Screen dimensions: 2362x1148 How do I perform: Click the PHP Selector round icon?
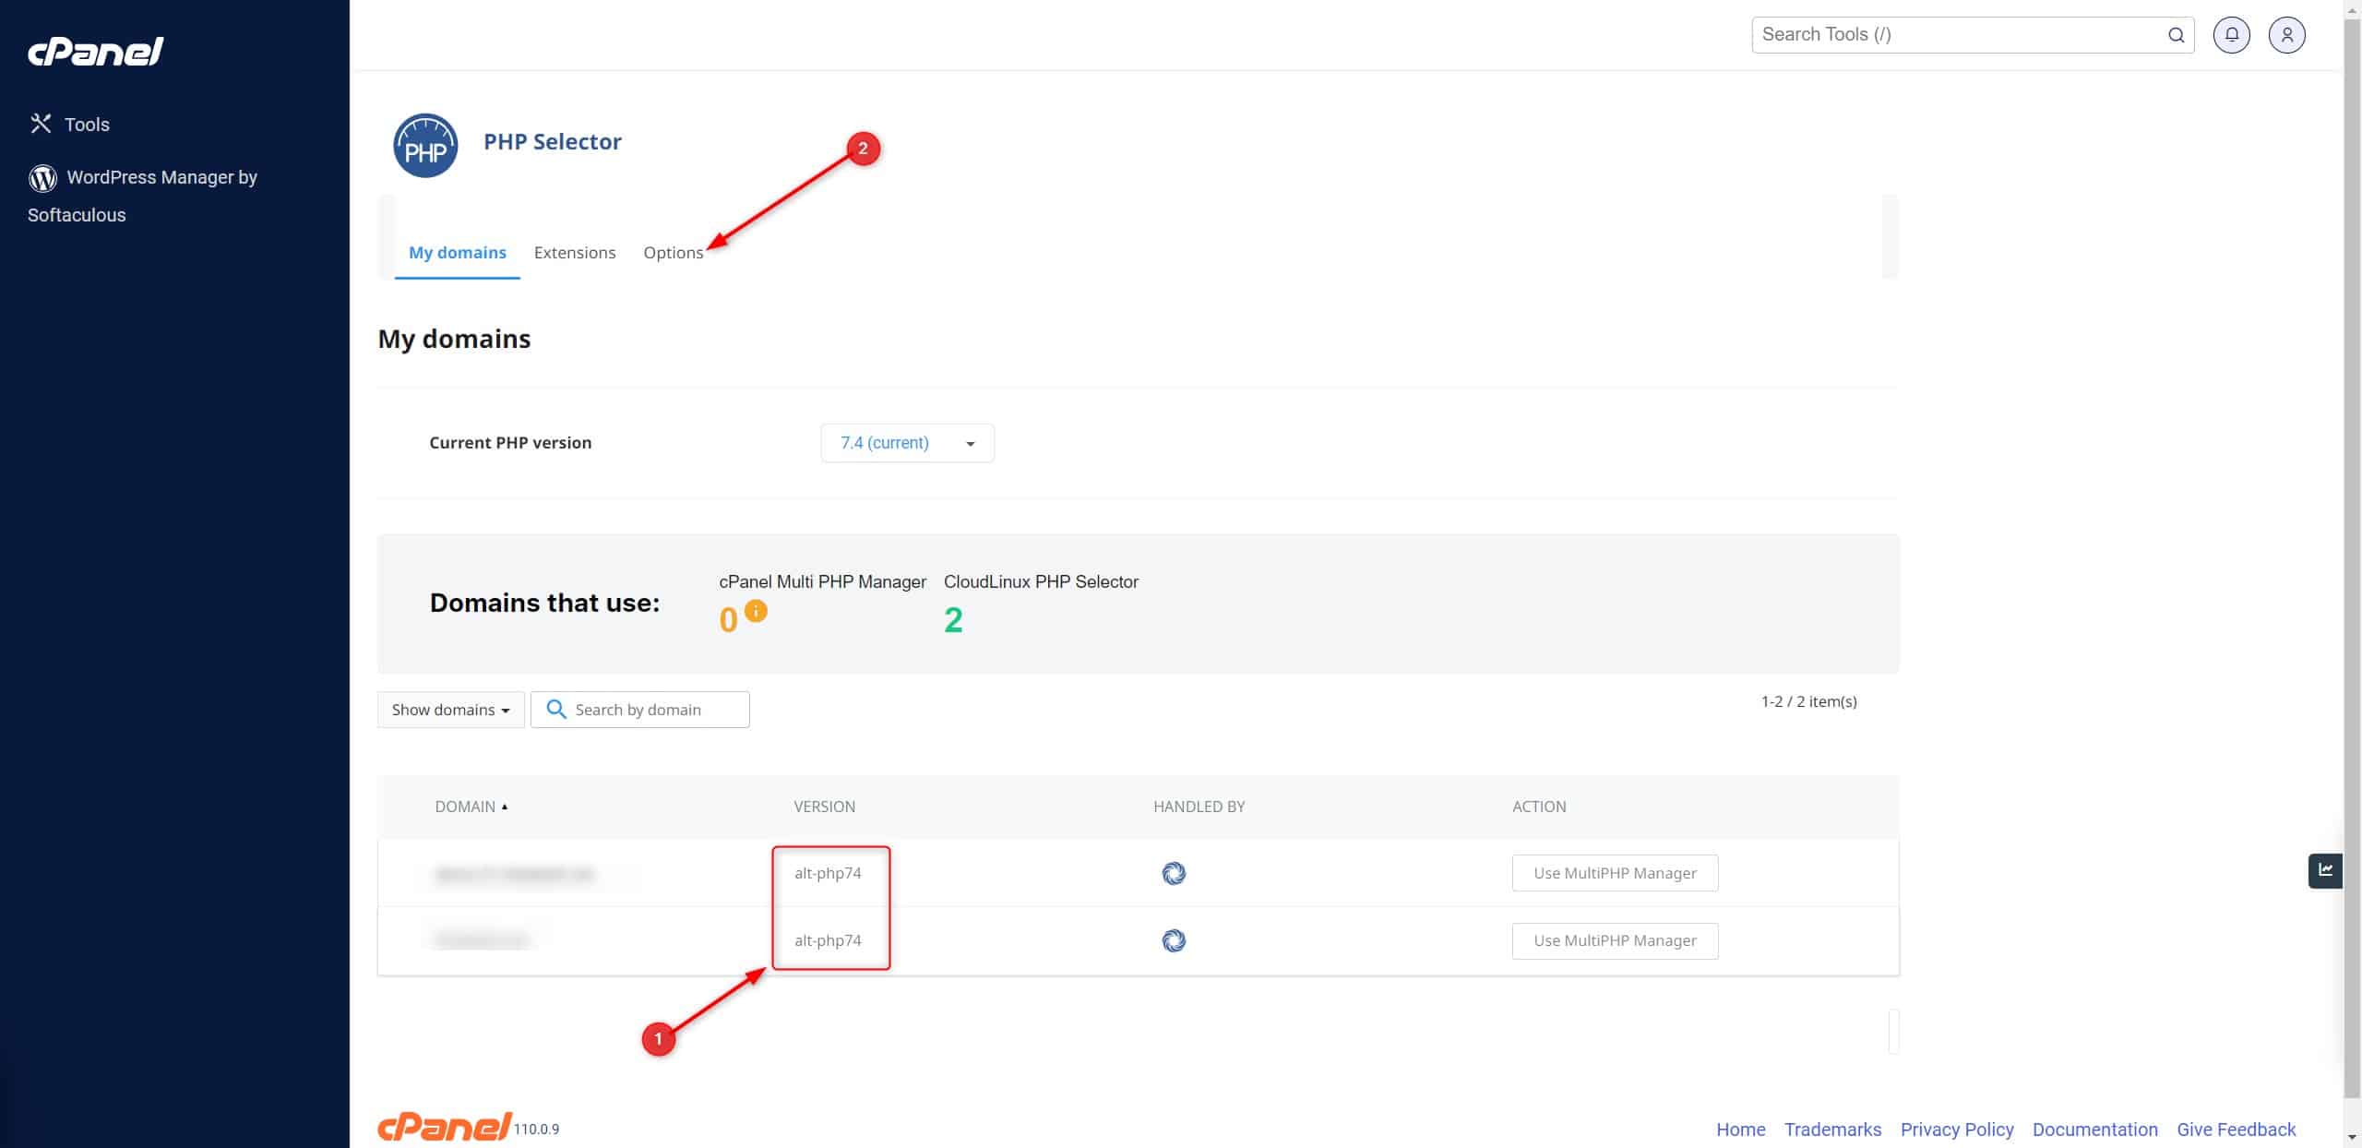coord(425,146)
